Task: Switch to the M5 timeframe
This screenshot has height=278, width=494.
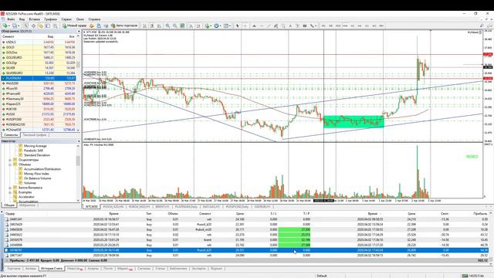Action: [330, 25]
